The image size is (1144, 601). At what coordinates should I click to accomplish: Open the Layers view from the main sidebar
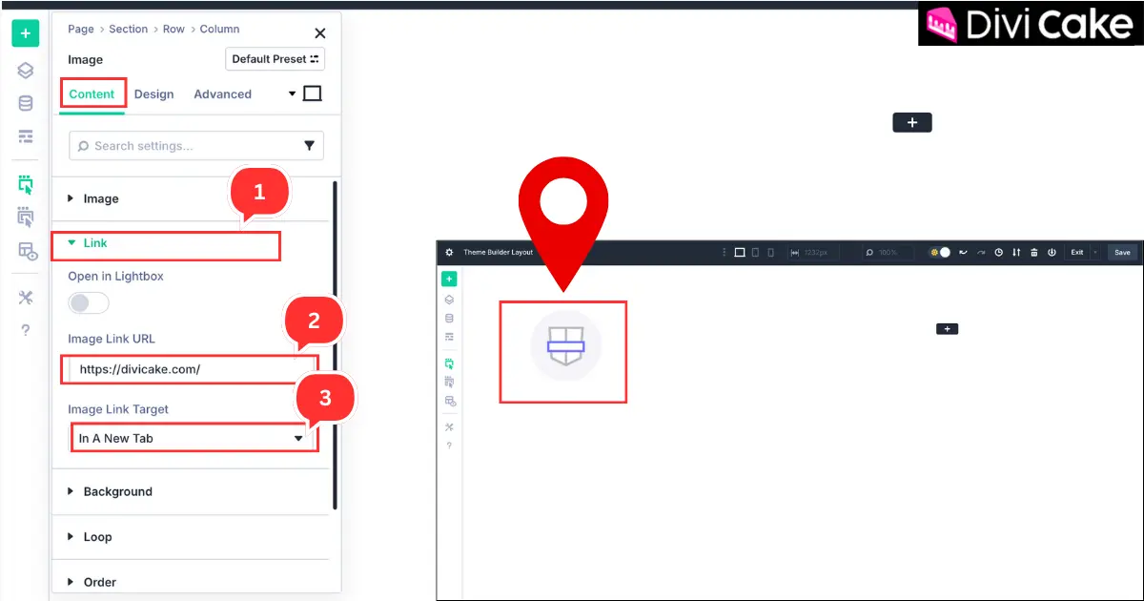click(x=26, y=71)
